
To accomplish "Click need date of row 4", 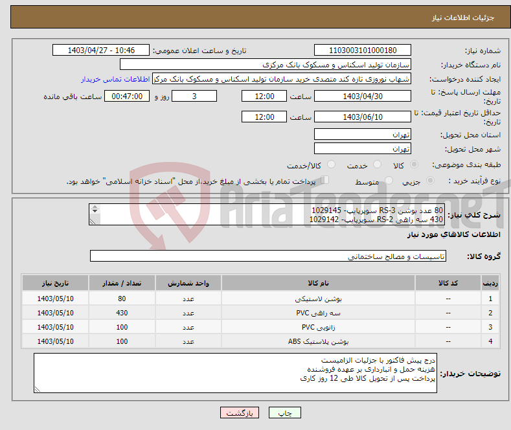I will point(55,342).
